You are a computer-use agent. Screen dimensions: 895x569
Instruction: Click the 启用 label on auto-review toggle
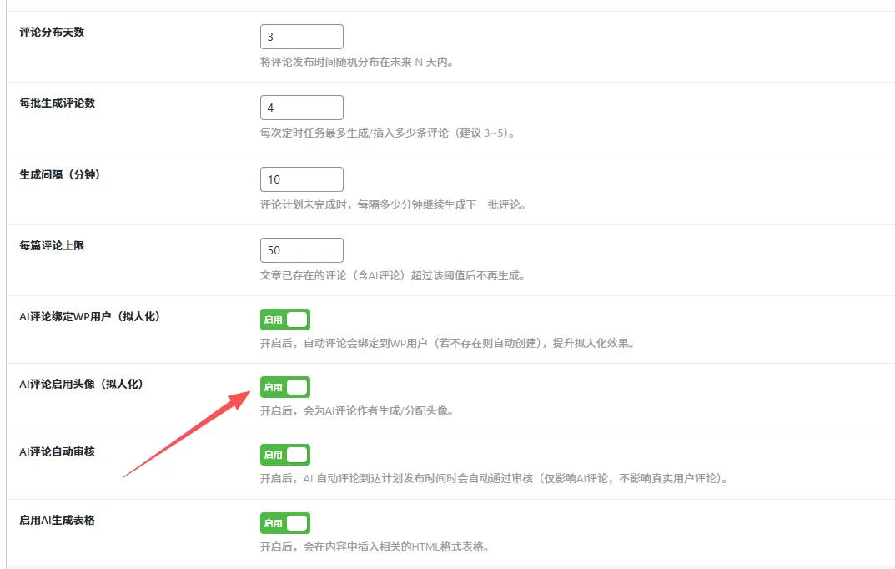coord(273,454)
